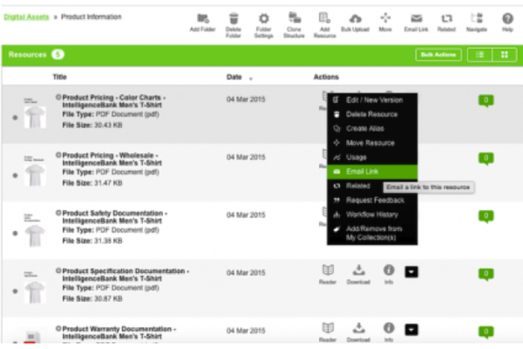Open comments bubble for Wholesale row

click(486, 158)
